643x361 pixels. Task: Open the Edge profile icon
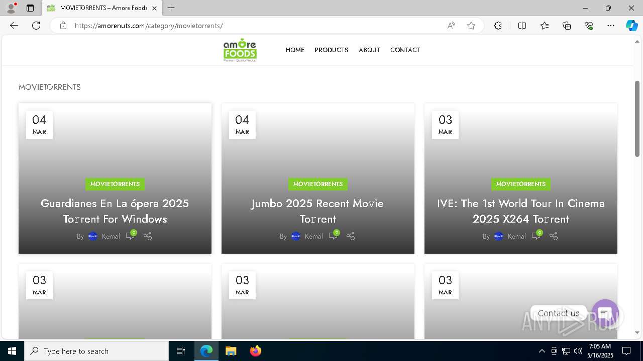coord(11,8)
